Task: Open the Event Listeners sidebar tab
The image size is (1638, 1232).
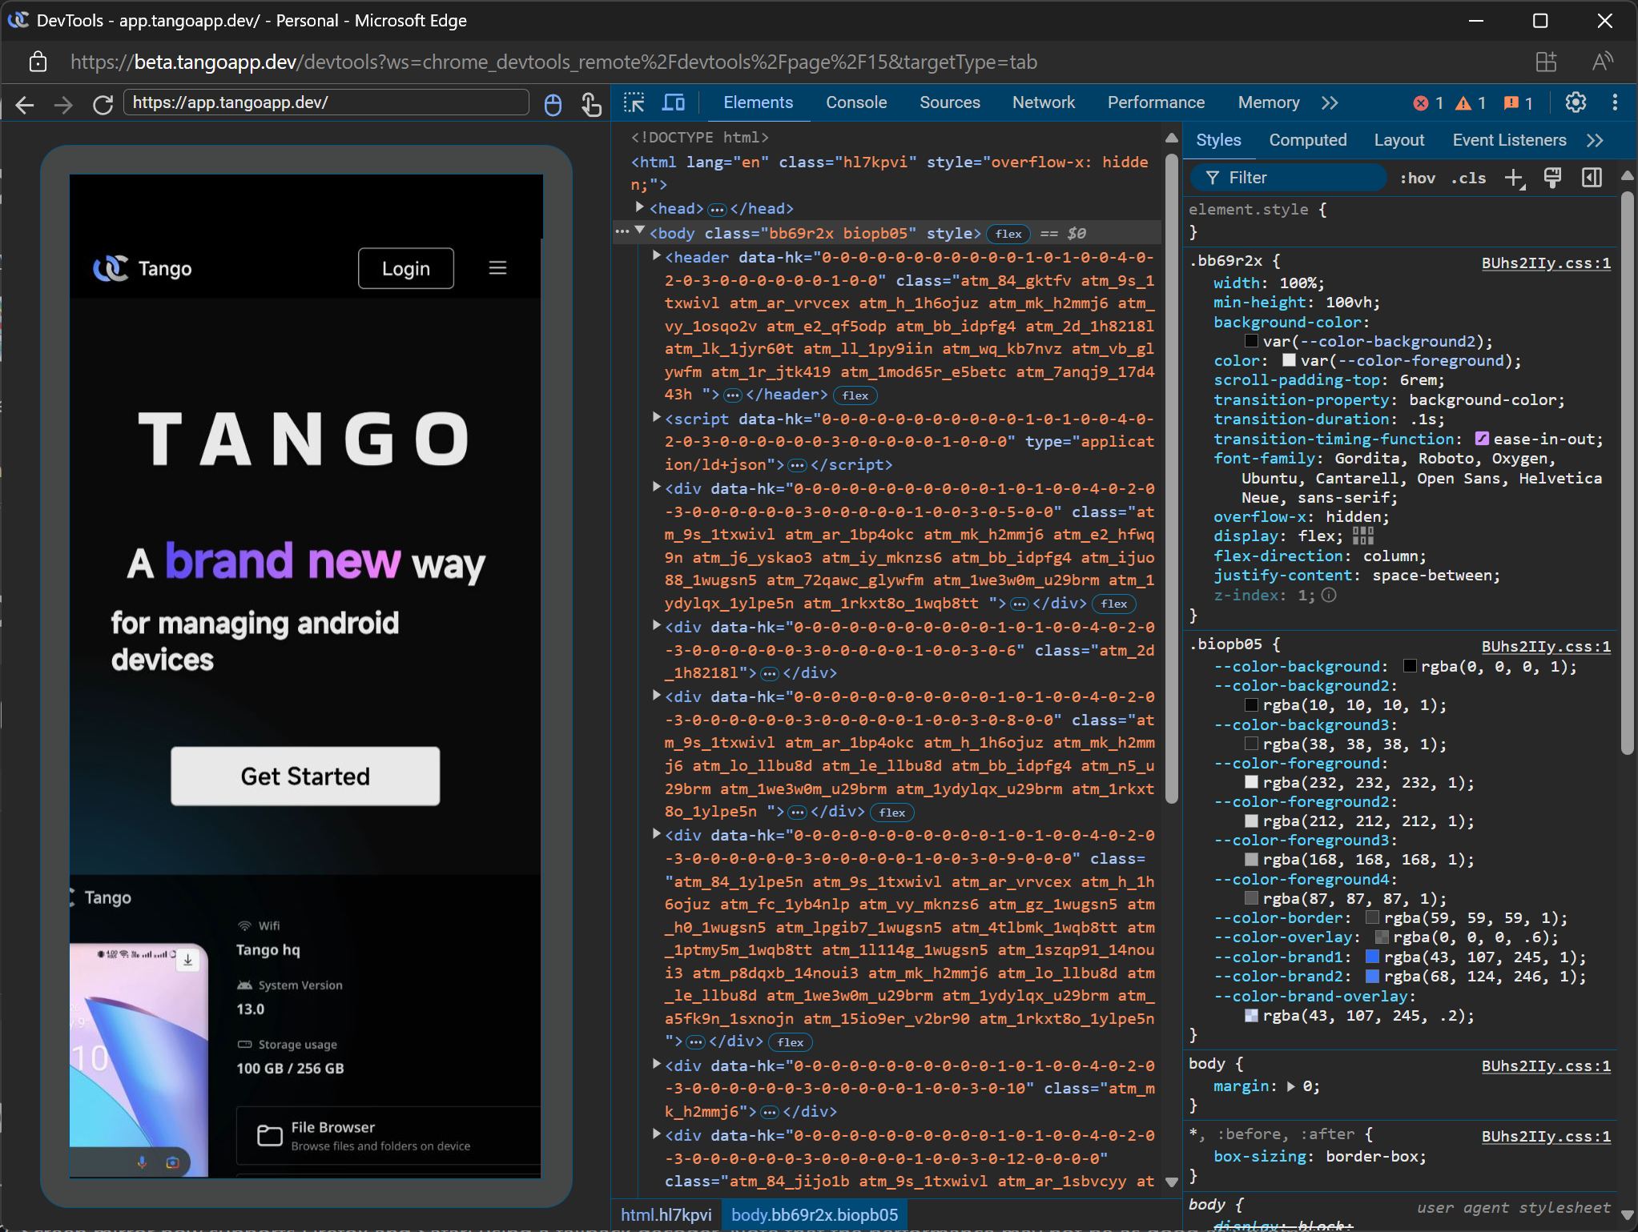Action: click(x=1509, y=140)
